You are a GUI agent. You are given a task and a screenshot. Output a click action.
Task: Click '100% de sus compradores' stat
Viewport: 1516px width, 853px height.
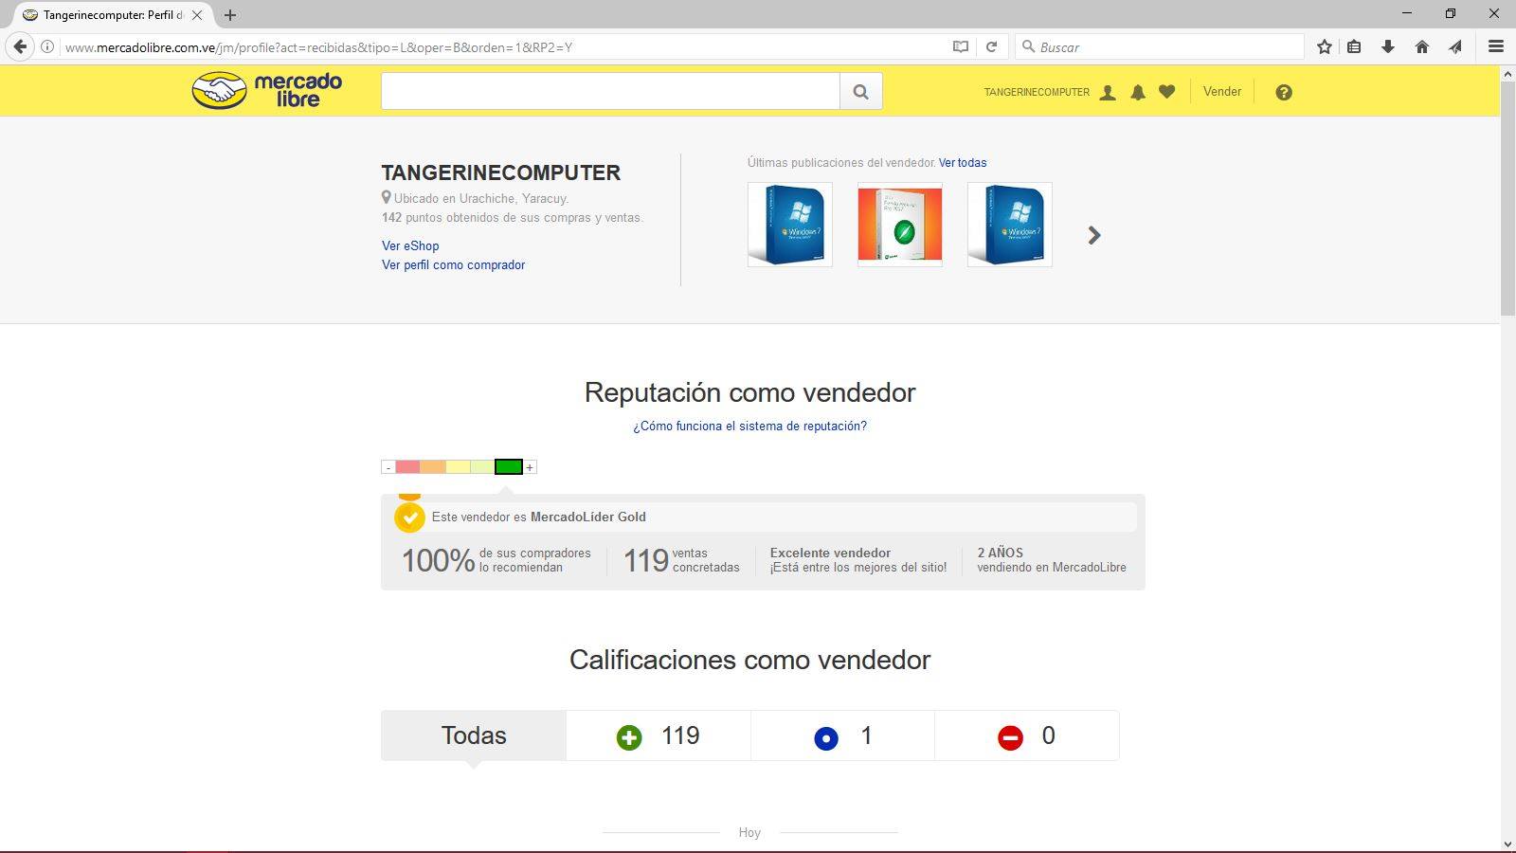click(x=496, y=560)
